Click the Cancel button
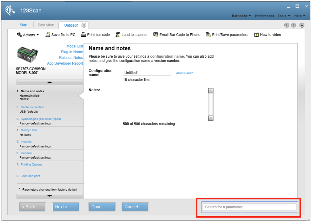Viewport: 312px width, 222px height. pos(135,207)
